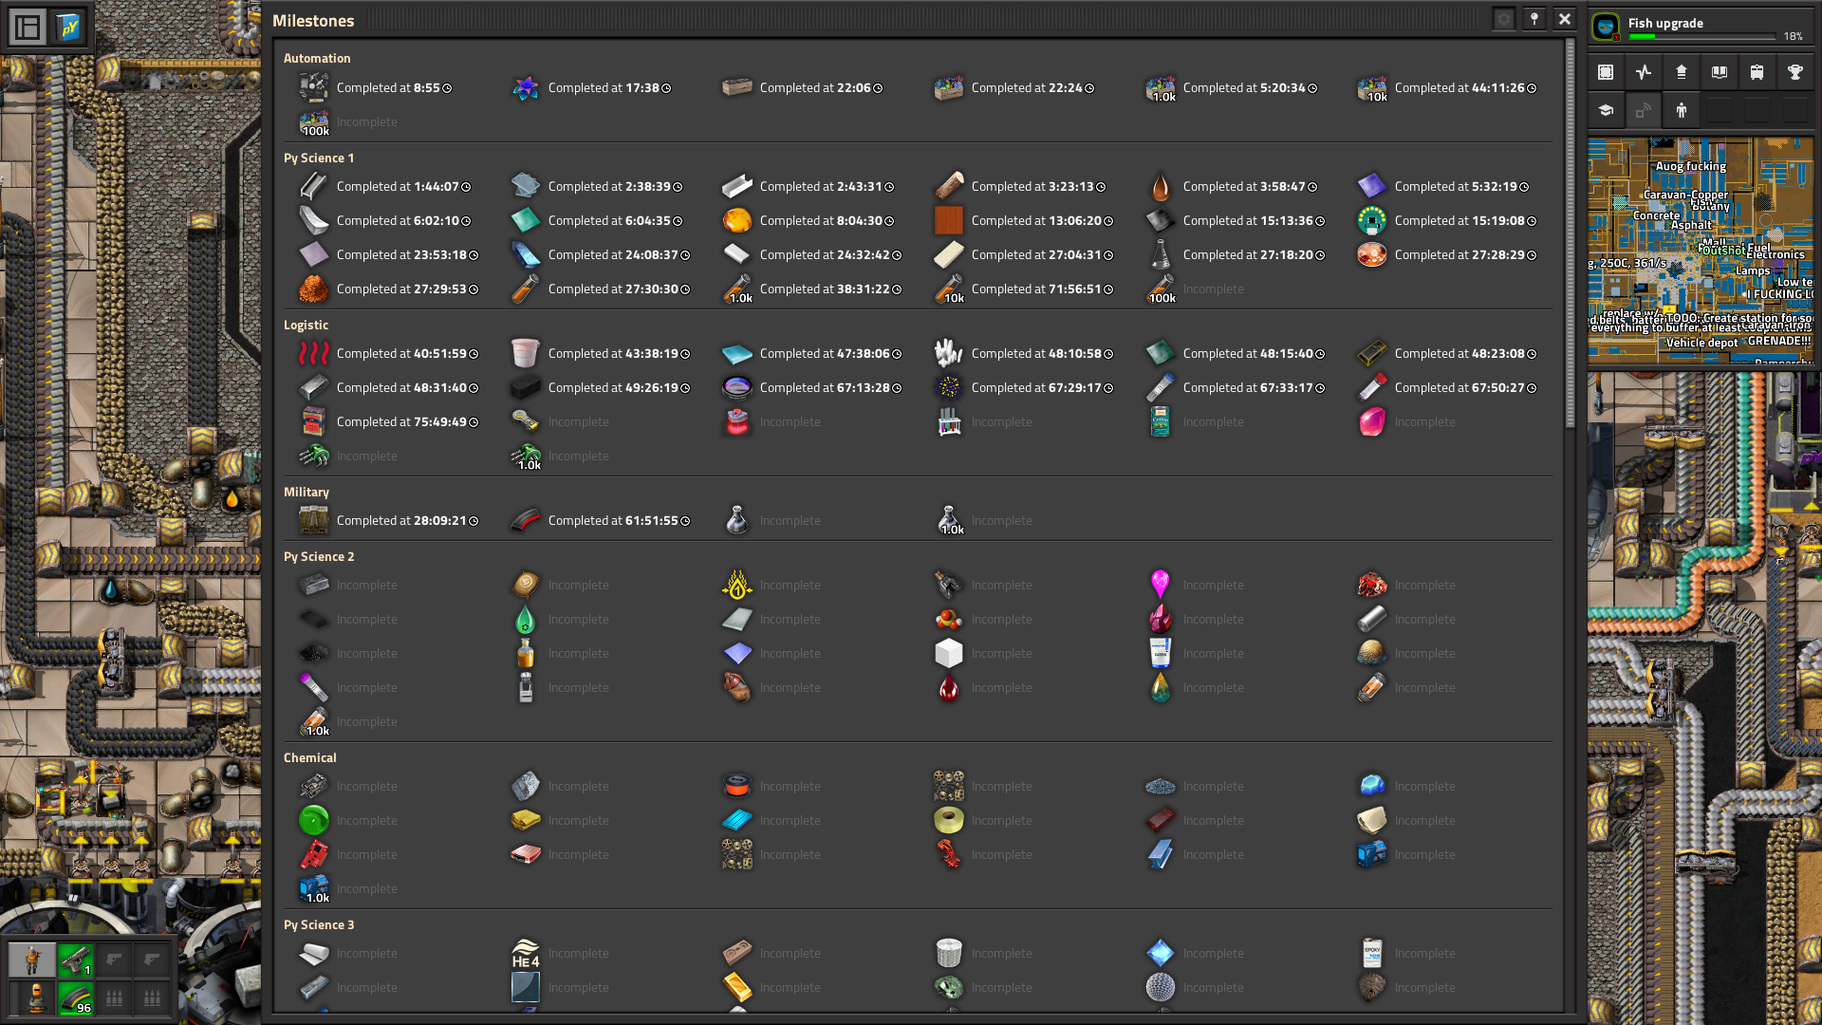This screenshot has height=1025, width=1822.
Task: Open the Milestones settings gear
Action: tap(1504, 19)
